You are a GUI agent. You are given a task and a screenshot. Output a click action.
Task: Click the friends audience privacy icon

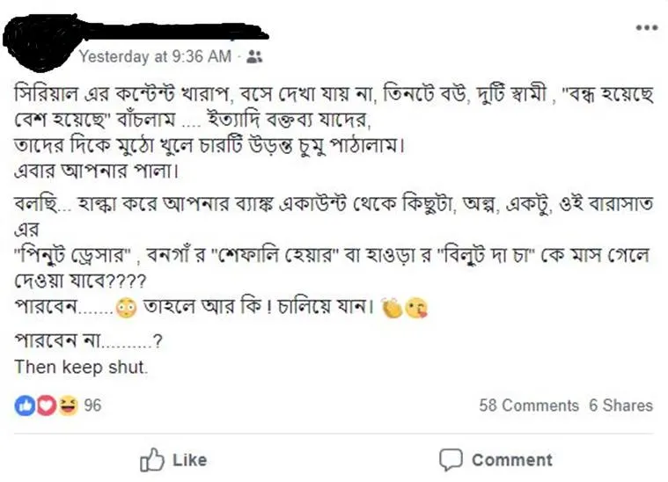coord(254,56)
